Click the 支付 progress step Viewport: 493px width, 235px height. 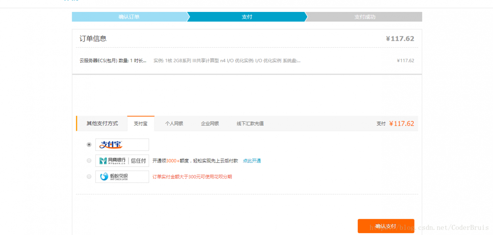(x=247, y=17)
